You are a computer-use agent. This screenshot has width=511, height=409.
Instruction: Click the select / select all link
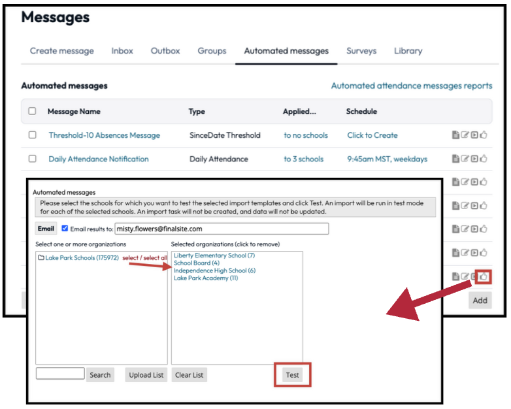click(x=145, y=258)
